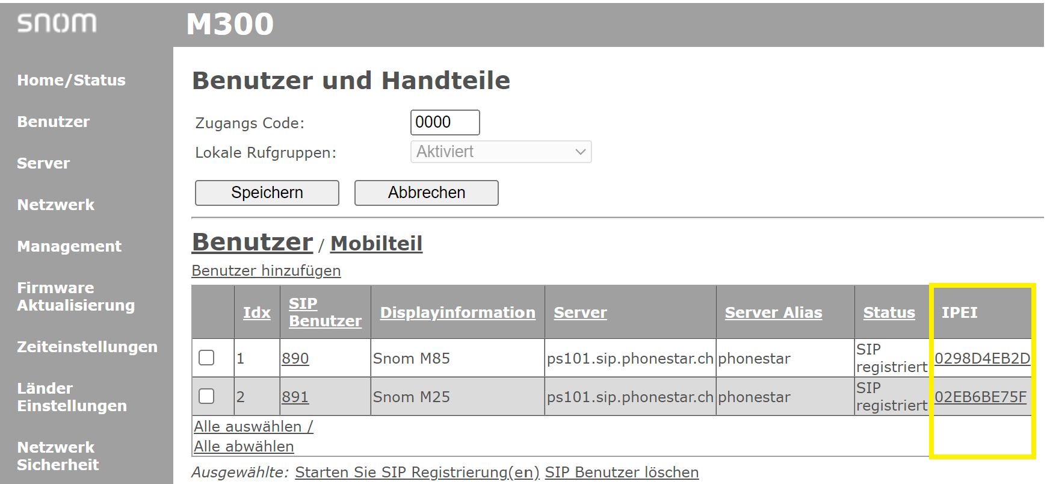Click the Abbrechen button
The height and width of the screenshot is (484, 1047).
click(x=427, y=193)
